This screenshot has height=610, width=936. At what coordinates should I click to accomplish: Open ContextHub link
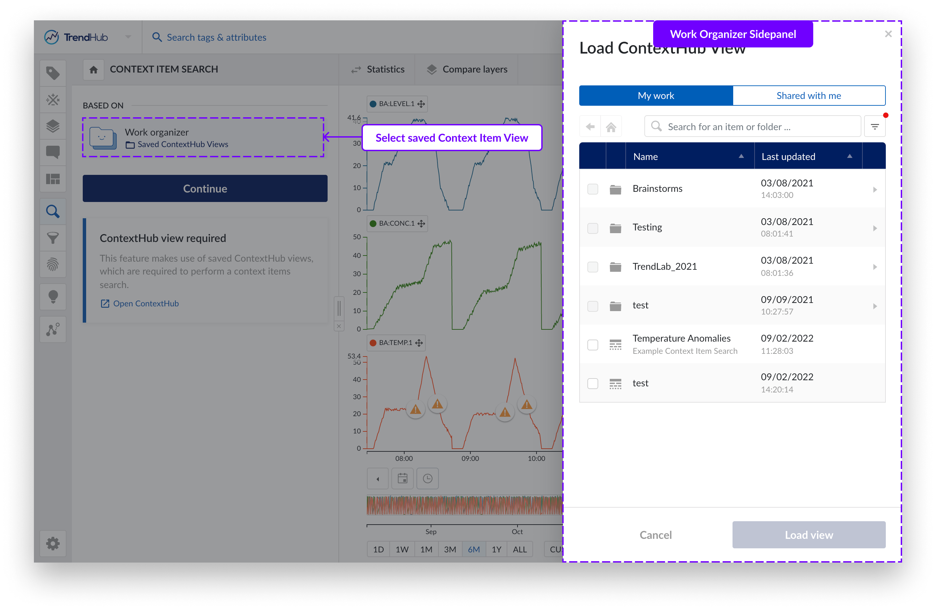145,303
